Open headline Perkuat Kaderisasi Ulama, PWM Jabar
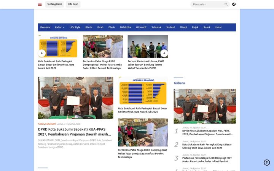The image size is (274, 171). point(146,65)
